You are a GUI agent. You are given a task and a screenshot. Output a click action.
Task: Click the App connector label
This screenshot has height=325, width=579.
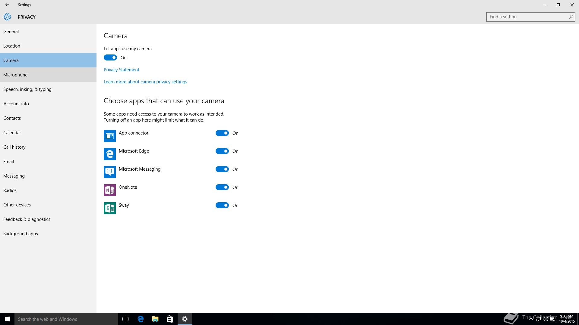point(134,133)
